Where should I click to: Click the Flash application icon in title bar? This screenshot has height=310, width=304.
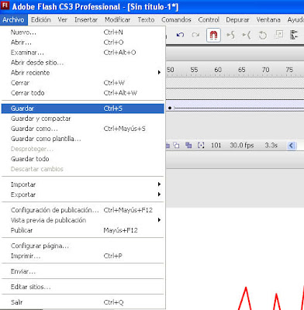(5, 5)
